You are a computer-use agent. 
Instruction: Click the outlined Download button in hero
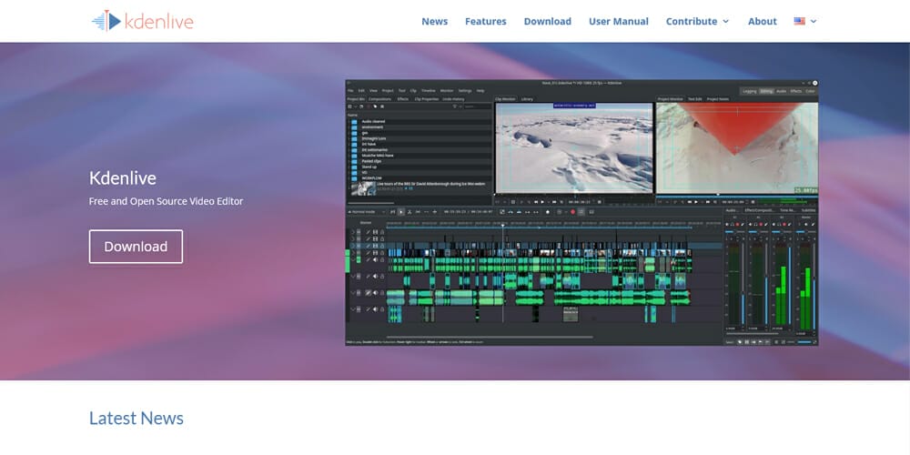[136, 247]
